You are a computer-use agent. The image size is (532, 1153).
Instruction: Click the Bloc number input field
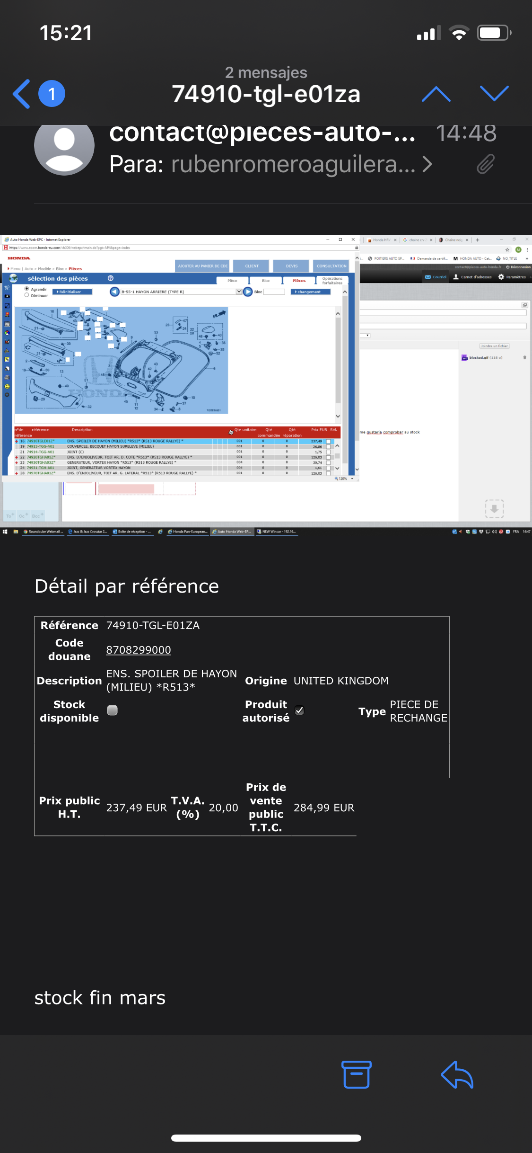tap(274, 292)
